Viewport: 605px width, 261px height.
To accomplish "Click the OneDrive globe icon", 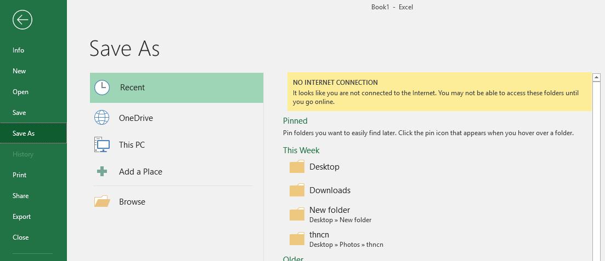I will (x=102, y=118).
